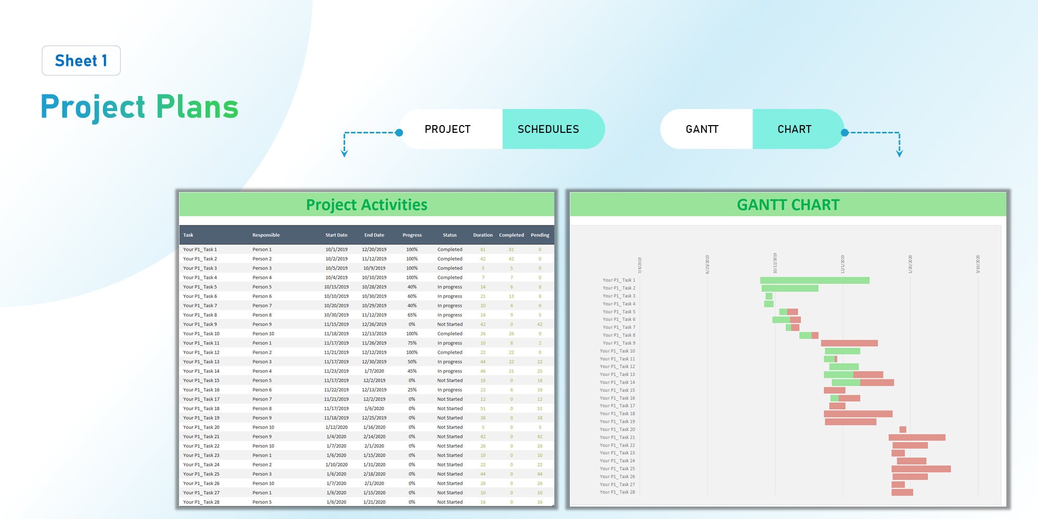Click end date 2/18/2020 of Task 25
Screen dimensions: 1038x519
[374, 474]
